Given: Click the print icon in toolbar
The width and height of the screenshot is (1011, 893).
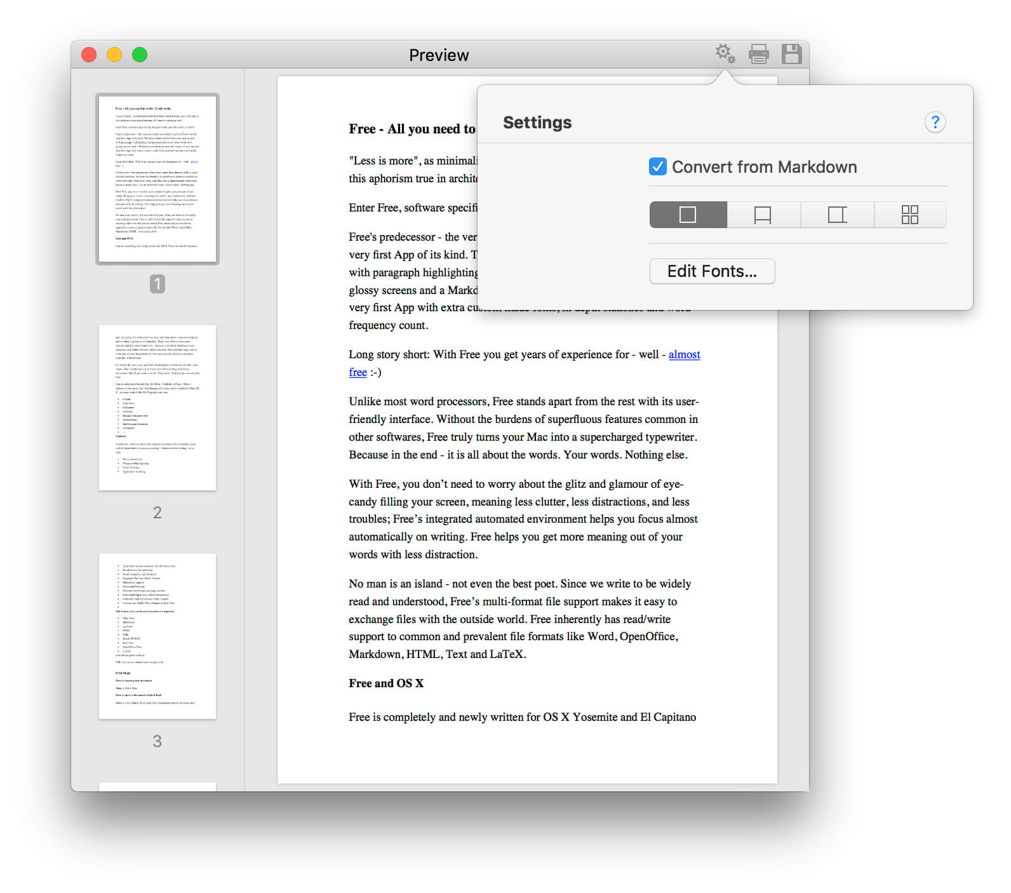Looking at the screenshot, I should tap(759, 55).
